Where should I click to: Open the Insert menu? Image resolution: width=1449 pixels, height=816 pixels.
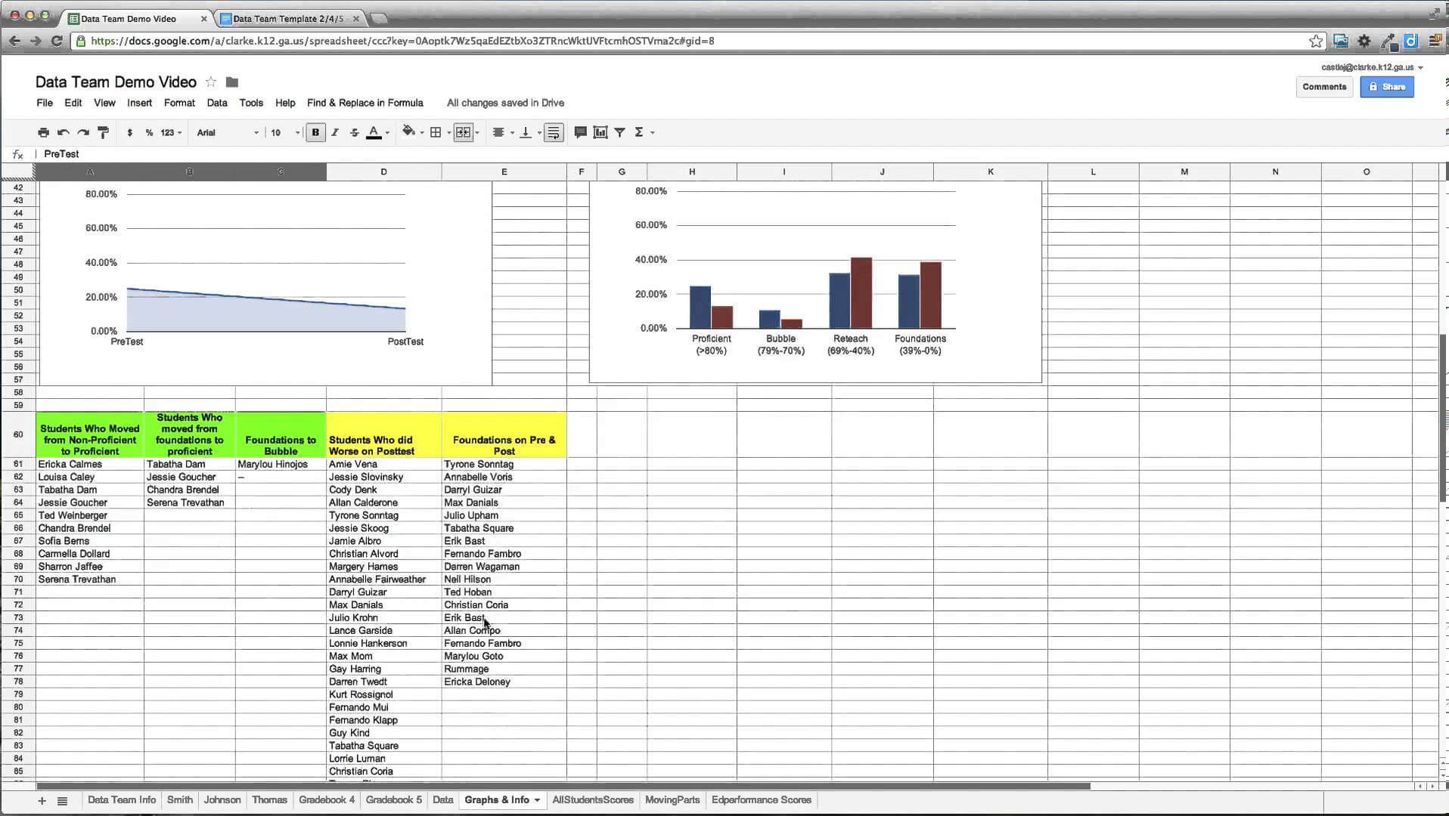coord(139,103)
